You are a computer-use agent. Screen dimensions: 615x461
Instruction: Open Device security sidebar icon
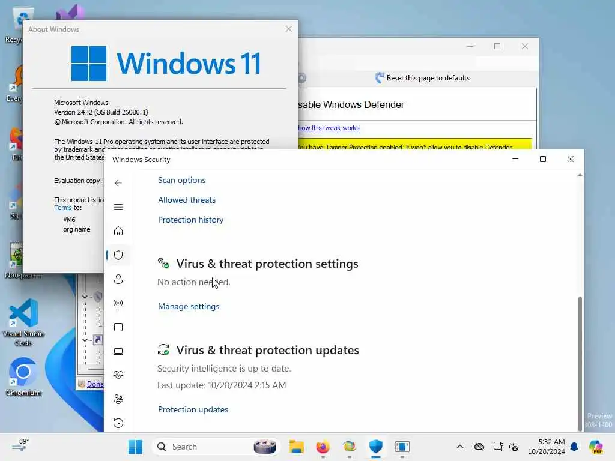pyautogui.click(x=118, y=351)
